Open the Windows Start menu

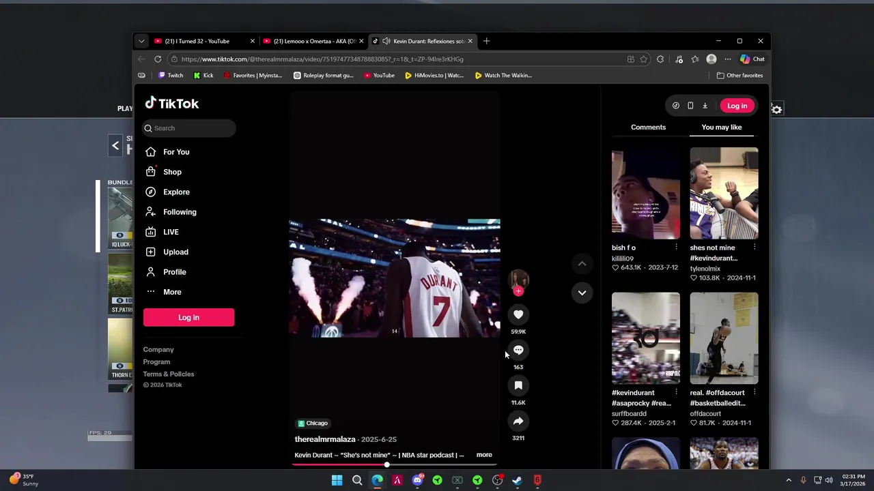(337, 480)
